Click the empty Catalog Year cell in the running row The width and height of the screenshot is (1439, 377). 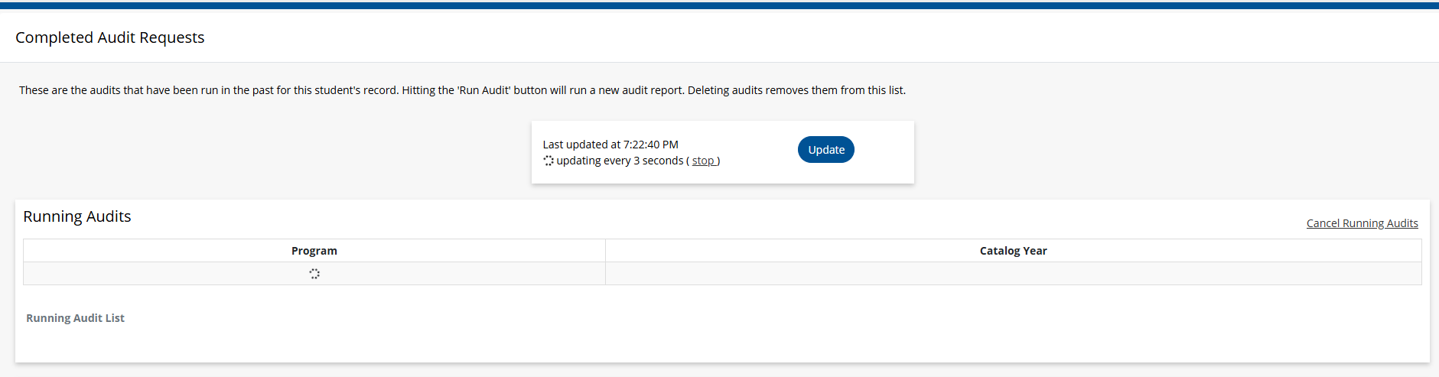pyautogui.click(x=1013, y=274)
